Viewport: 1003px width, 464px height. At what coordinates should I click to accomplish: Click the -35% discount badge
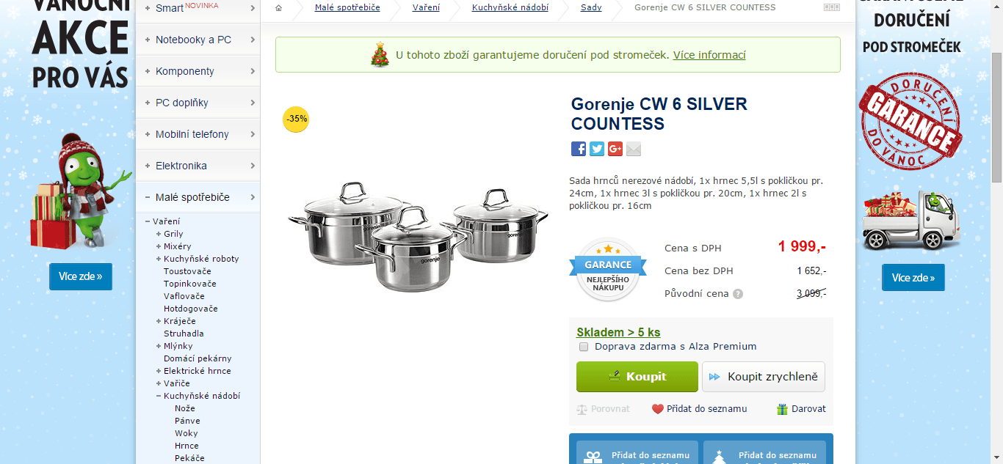click(296, 119)
